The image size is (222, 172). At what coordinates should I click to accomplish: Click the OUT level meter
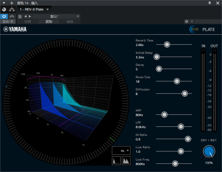point(214,91)
